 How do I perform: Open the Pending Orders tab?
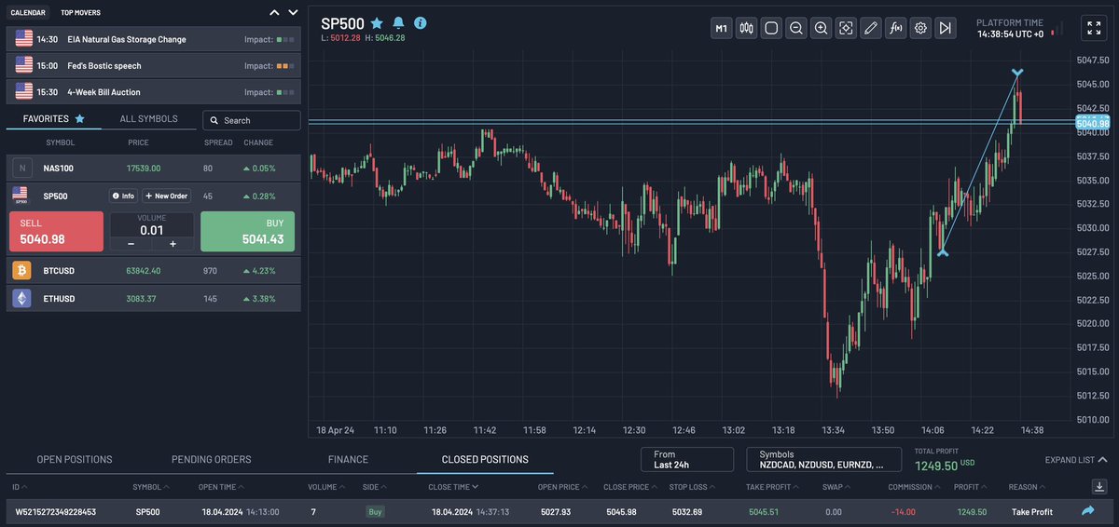point(211,459)
